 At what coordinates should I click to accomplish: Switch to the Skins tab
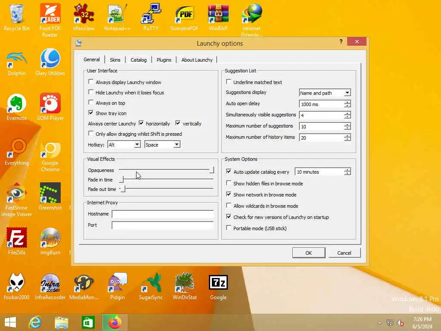pyautogui.click(x=115, y=59)
